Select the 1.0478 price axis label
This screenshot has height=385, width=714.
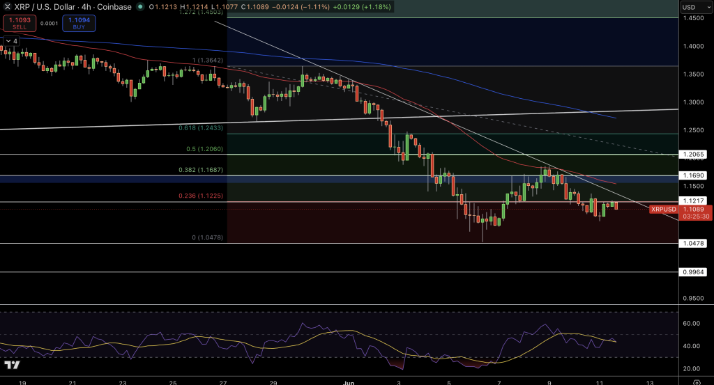[x=693, y=244]
